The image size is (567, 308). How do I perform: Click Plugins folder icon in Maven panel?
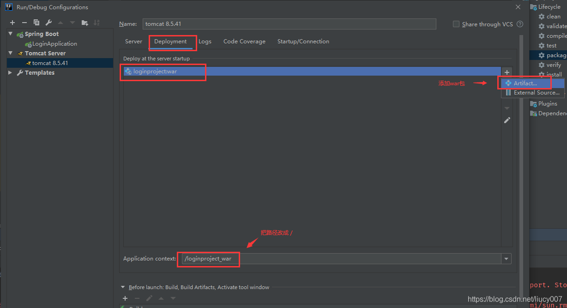534,104
